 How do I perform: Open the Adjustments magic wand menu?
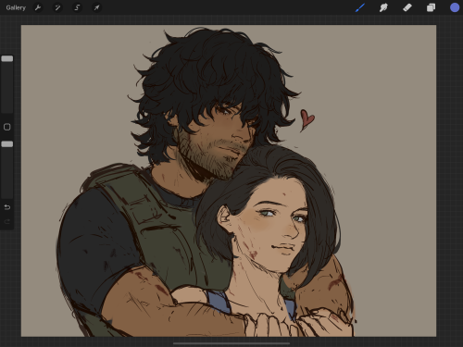[57, 7]
